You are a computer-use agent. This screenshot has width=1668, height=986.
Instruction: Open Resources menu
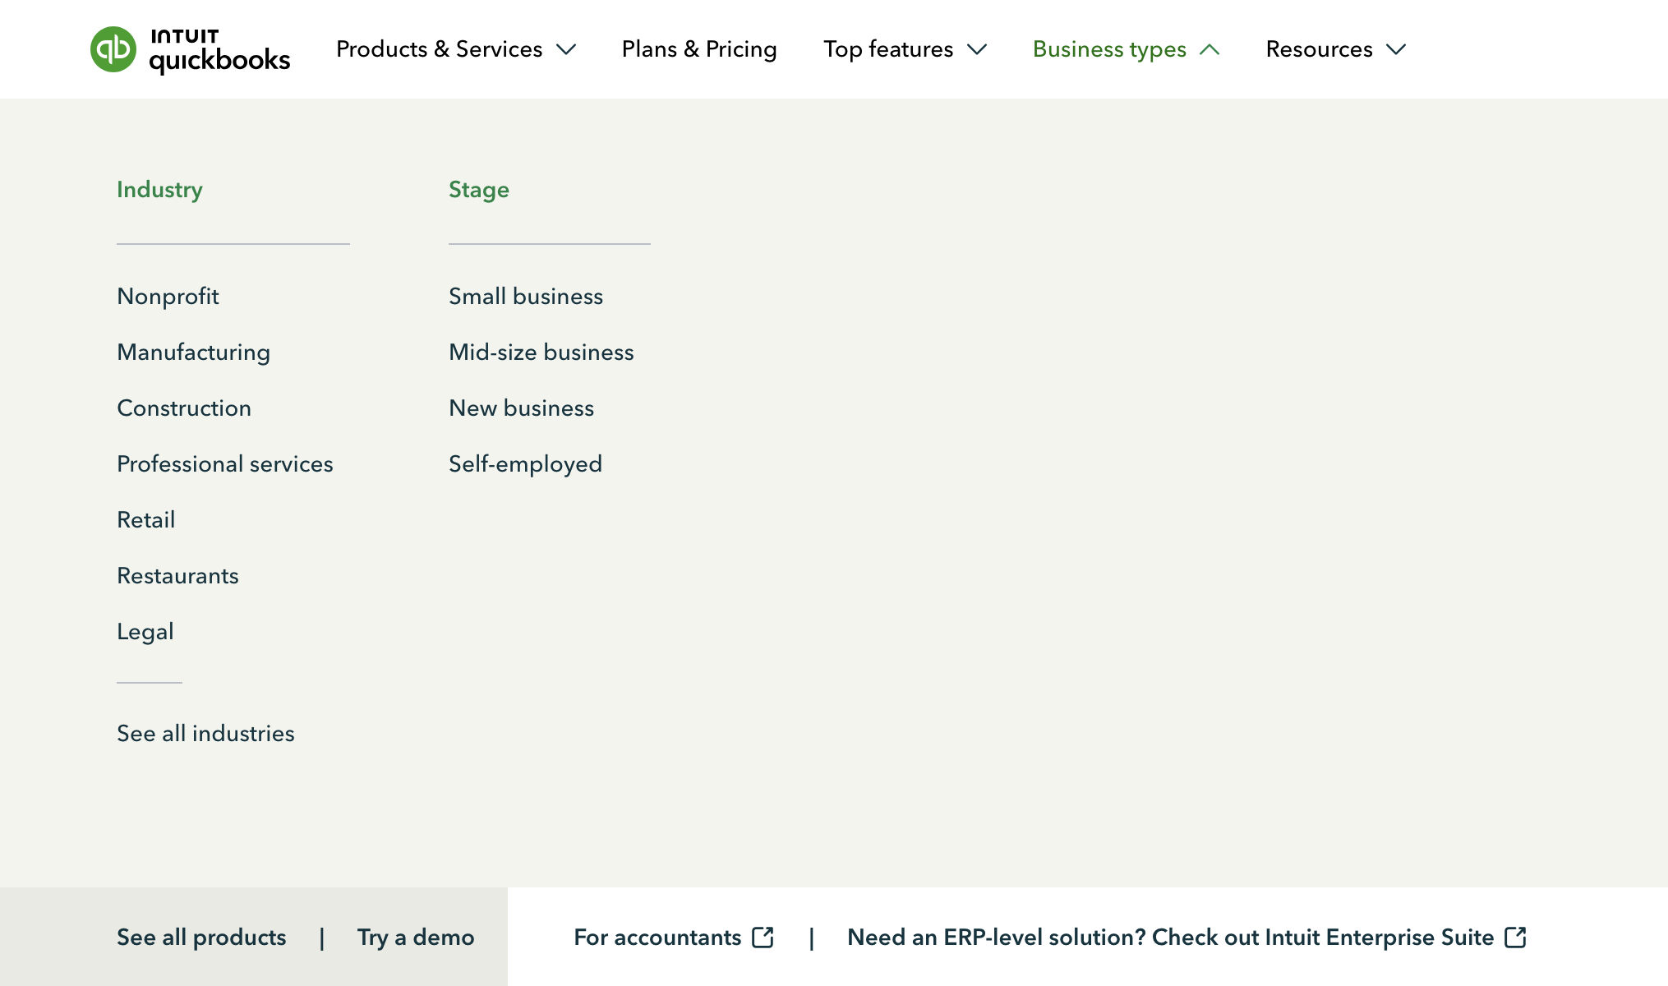pos(1319,49)
